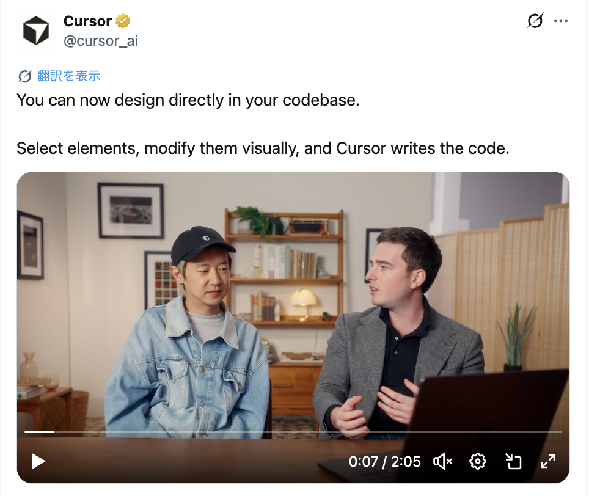Open the Cursor profile avatar
This screenshot has width=589, height=496.
(x=35, y=31)
